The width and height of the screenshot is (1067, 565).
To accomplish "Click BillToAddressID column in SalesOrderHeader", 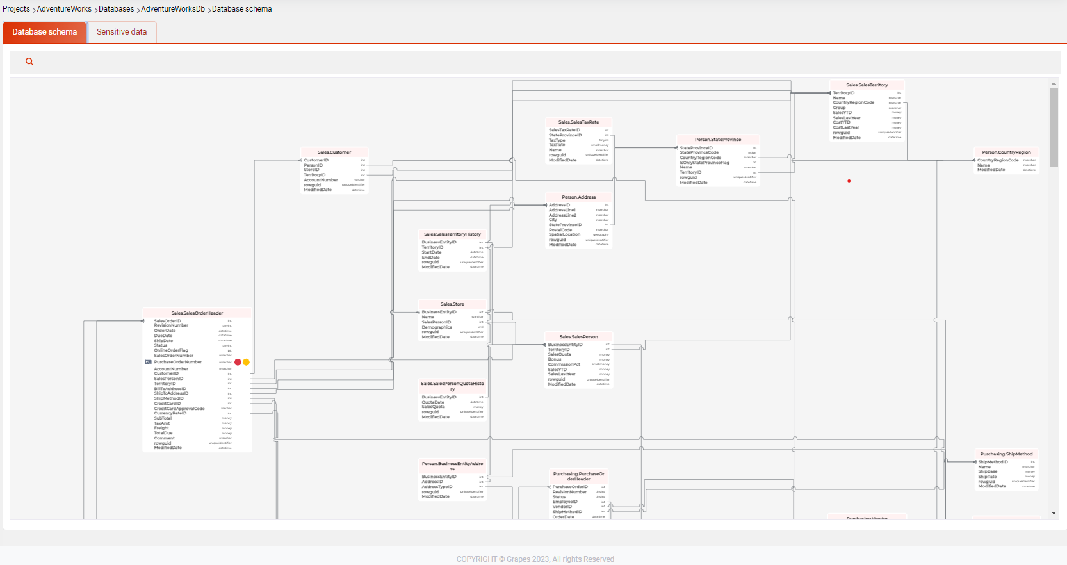I will tap(170, 389).
